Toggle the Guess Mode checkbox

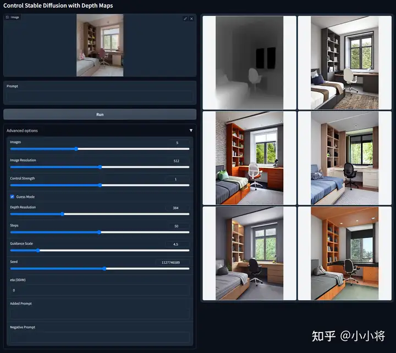tap(13, 197)
